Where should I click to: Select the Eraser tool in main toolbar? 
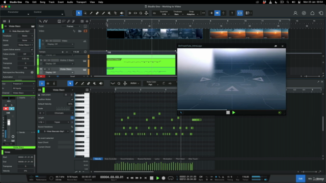(97, 13)
